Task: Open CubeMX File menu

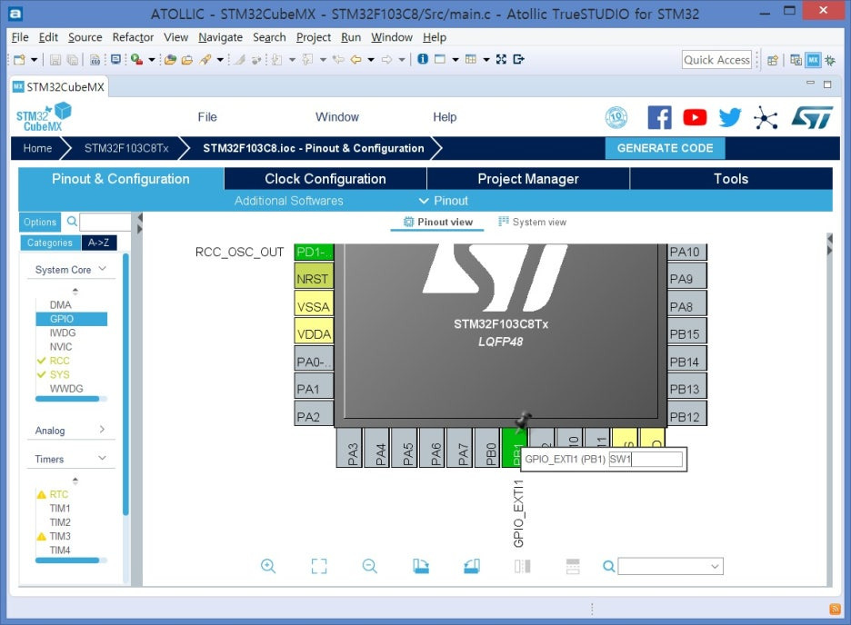Action: point(207,117)
